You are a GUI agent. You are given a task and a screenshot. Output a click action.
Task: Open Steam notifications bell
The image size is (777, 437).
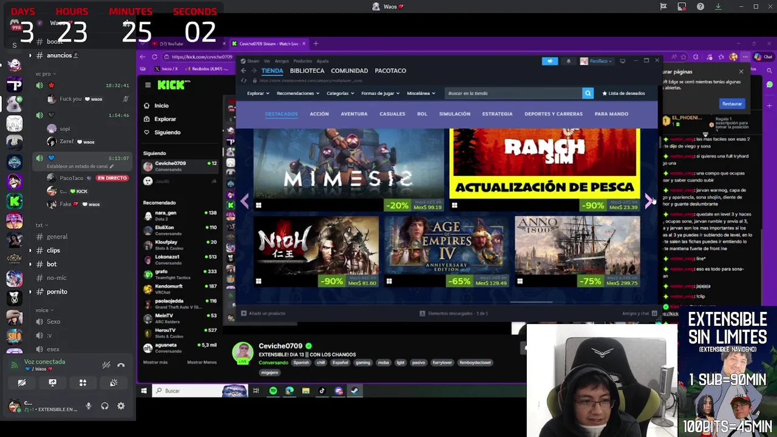[x=569, y=61]
